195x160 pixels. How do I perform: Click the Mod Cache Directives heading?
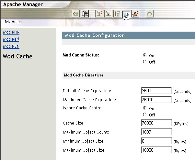[84, 75]
